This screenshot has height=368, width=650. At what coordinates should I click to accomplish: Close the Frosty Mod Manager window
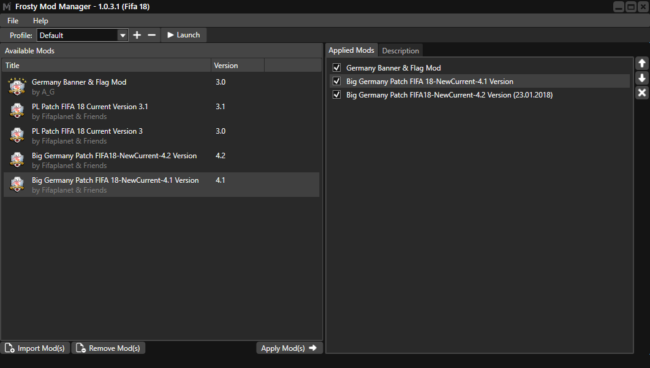click(x=643, y=7)
